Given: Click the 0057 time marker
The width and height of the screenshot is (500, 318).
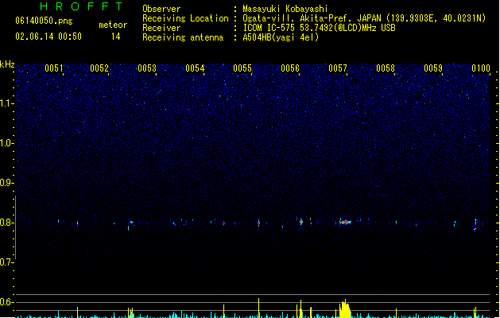Looking at the screenshot, I should (338, 68).
